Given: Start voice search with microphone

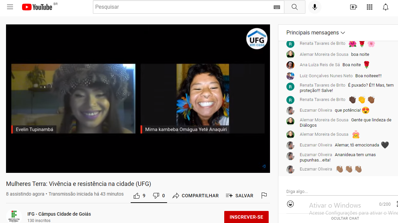Looking at the screenshot, I should point(314,7).
